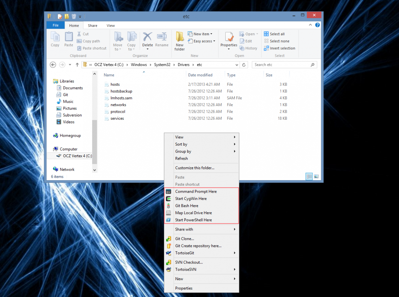This screenshot has height=297, width=399.
Task: Click Copy path in the ribbon
Action: [88, 41]
